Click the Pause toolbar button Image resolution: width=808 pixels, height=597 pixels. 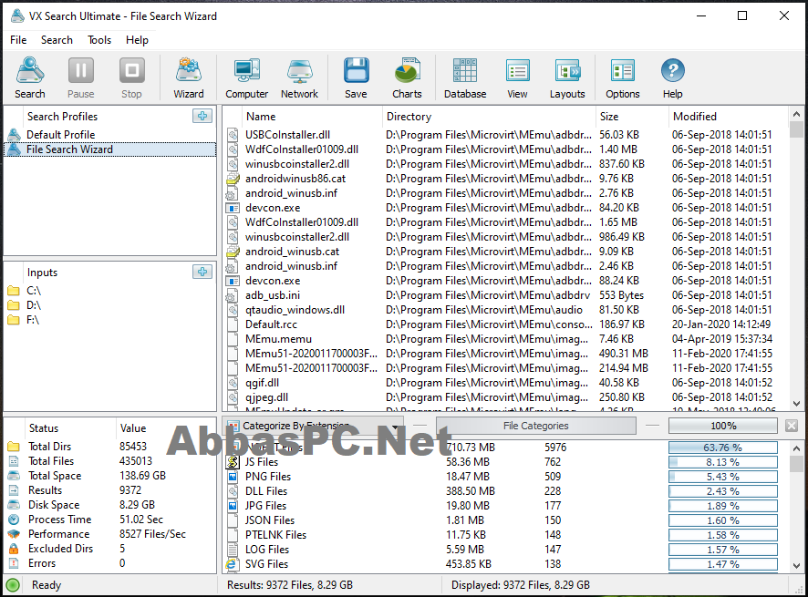point(81,77)
